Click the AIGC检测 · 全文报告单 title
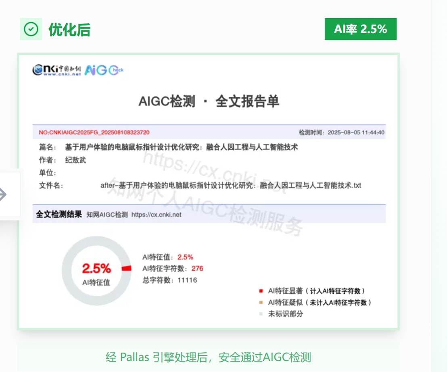447x372 pixels. coord(209,102)
